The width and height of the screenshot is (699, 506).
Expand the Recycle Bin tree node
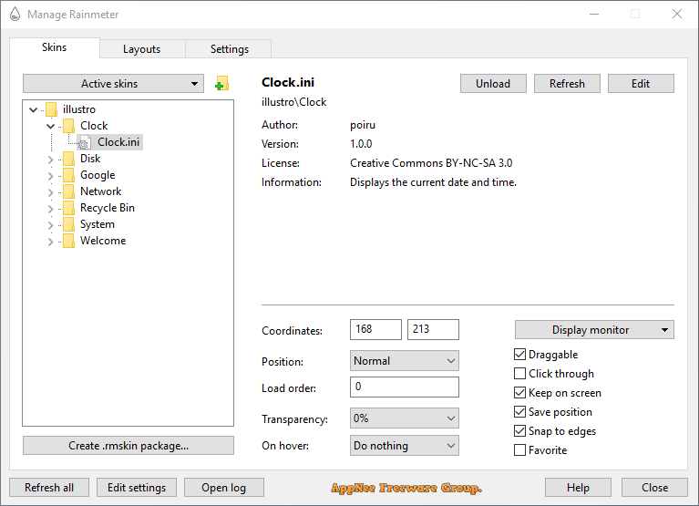tap(50, 209)
